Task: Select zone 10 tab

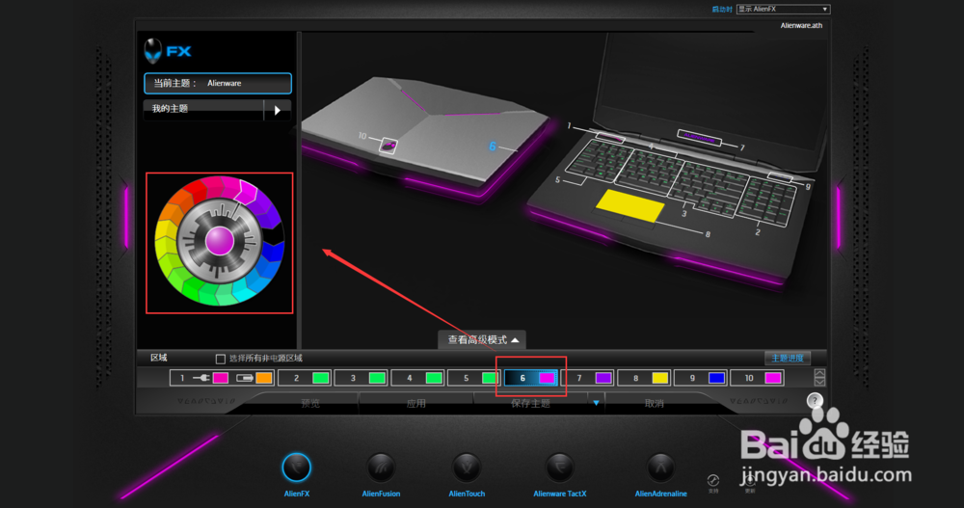Action: tap(756, 378)
